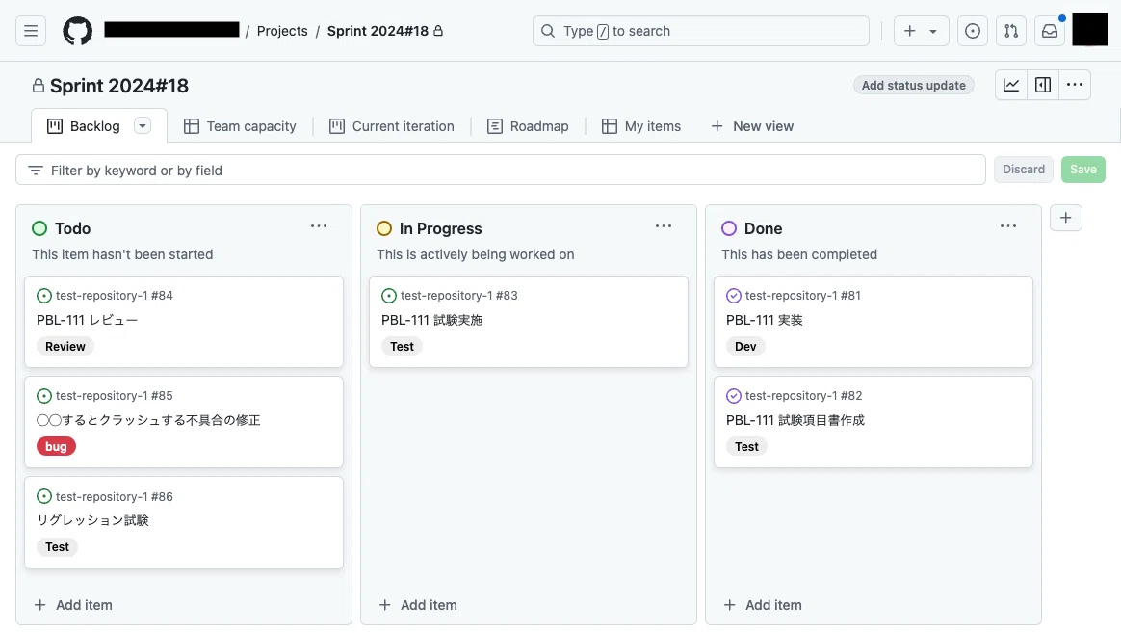Click the header search box
1121x633 pixels.
(x=701, y=31)
